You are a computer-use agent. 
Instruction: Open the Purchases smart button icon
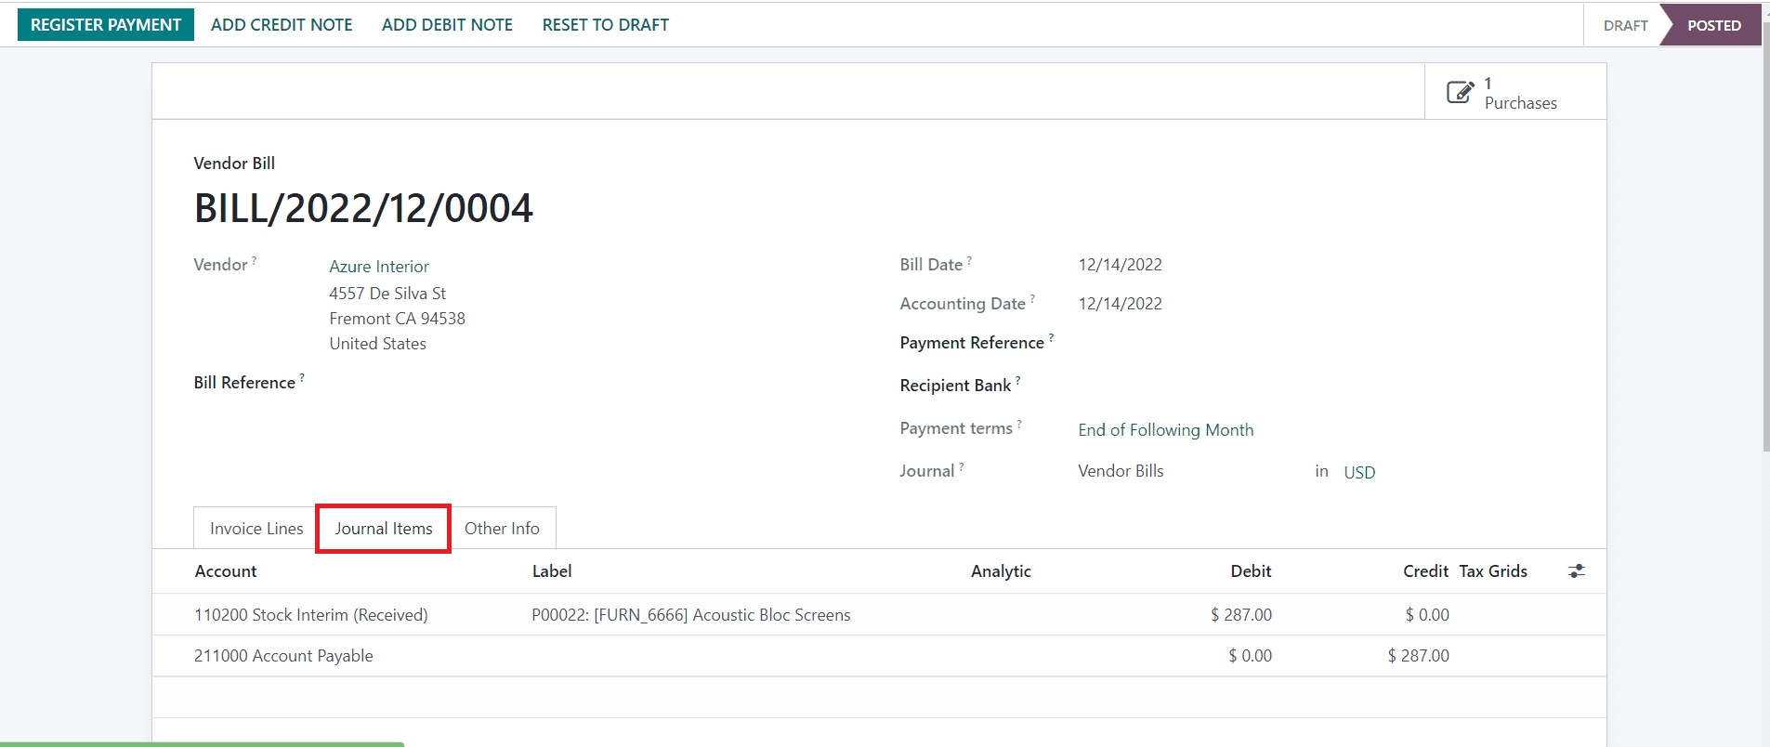pyautogui.click(x=1460, y=92)
